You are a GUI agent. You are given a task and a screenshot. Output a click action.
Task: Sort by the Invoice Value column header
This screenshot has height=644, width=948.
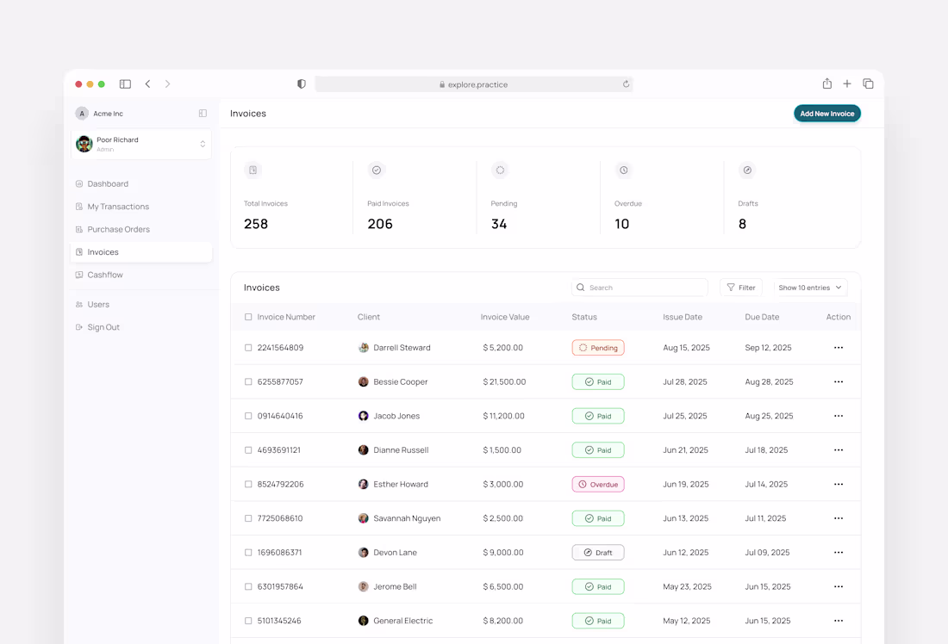tap(505, 317)
